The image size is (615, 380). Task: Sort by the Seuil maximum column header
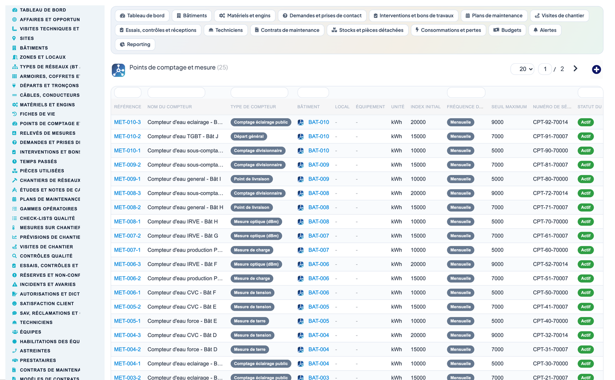(509, 107)
